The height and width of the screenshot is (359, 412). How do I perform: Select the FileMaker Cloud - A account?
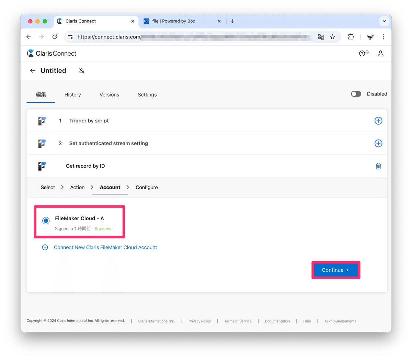(x=46, y=221)
